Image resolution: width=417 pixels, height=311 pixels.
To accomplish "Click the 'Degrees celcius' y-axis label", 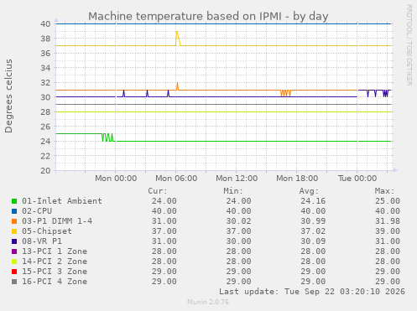I will click(8, 96).
